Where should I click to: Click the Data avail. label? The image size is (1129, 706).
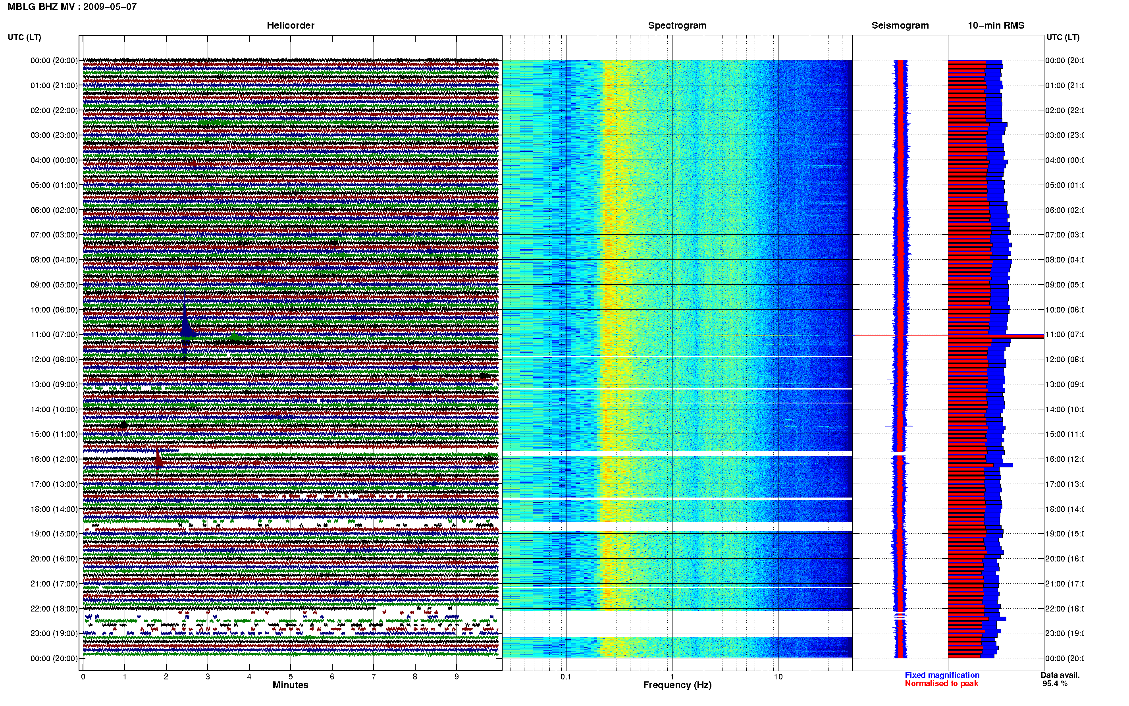tap(1060, 675)
